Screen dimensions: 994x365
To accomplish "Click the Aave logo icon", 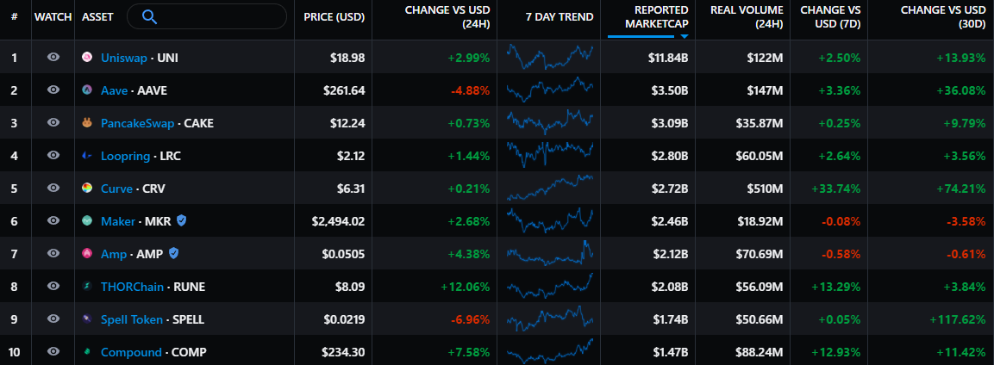I will click(87, 90).
